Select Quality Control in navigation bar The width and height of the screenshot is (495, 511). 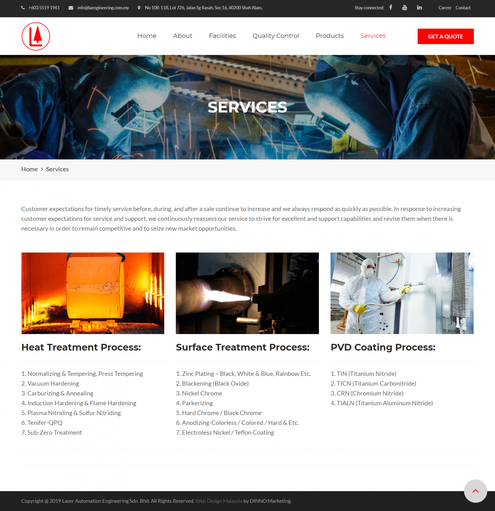click(x=275, y=36)
